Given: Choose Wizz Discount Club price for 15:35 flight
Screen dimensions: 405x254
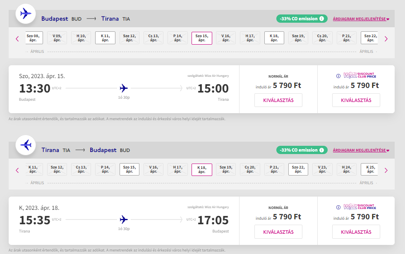Looking at the screenshot, I should click(x=356, y=232).
